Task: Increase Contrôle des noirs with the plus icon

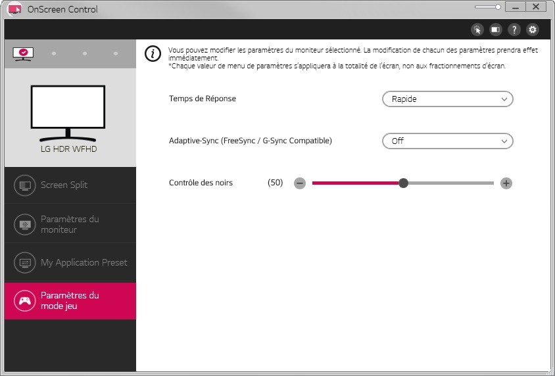Action: tap(506, 183)
